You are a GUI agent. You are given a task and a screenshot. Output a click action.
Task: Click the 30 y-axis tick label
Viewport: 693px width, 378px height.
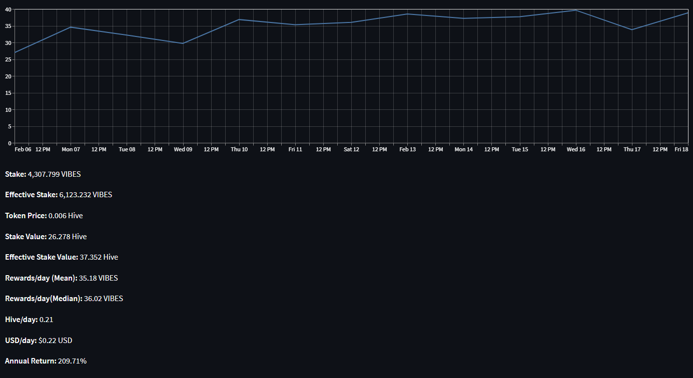coord(9,43)
